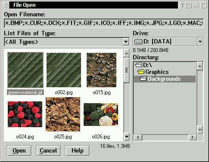Click the title bar up-down arrows icon
The width and height of the screenshot is (209, 162).
181,6
